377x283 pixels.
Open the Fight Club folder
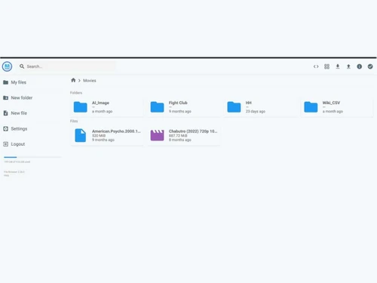pyautogui.click(x=184, y=107)
